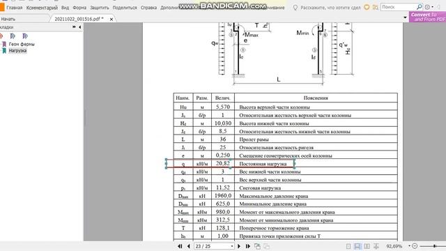This screenshot has width=446, height=251.
Task: Click the bookmark icon of Геом фермы
Action: pos(4,44)
